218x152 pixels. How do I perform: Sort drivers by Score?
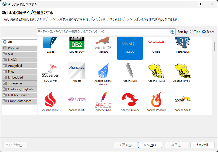[x=208, y=32]
